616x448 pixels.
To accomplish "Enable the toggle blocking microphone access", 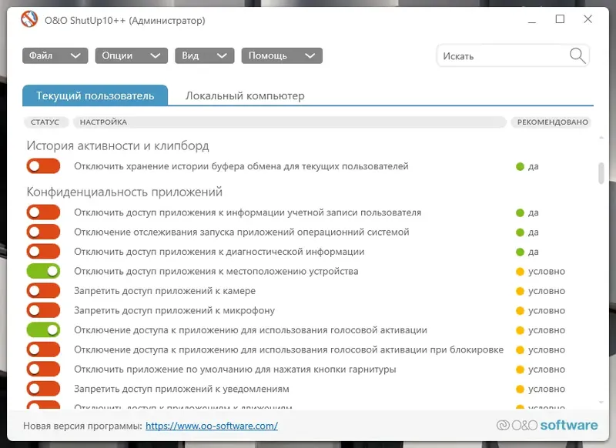I will tap(43, 309).
